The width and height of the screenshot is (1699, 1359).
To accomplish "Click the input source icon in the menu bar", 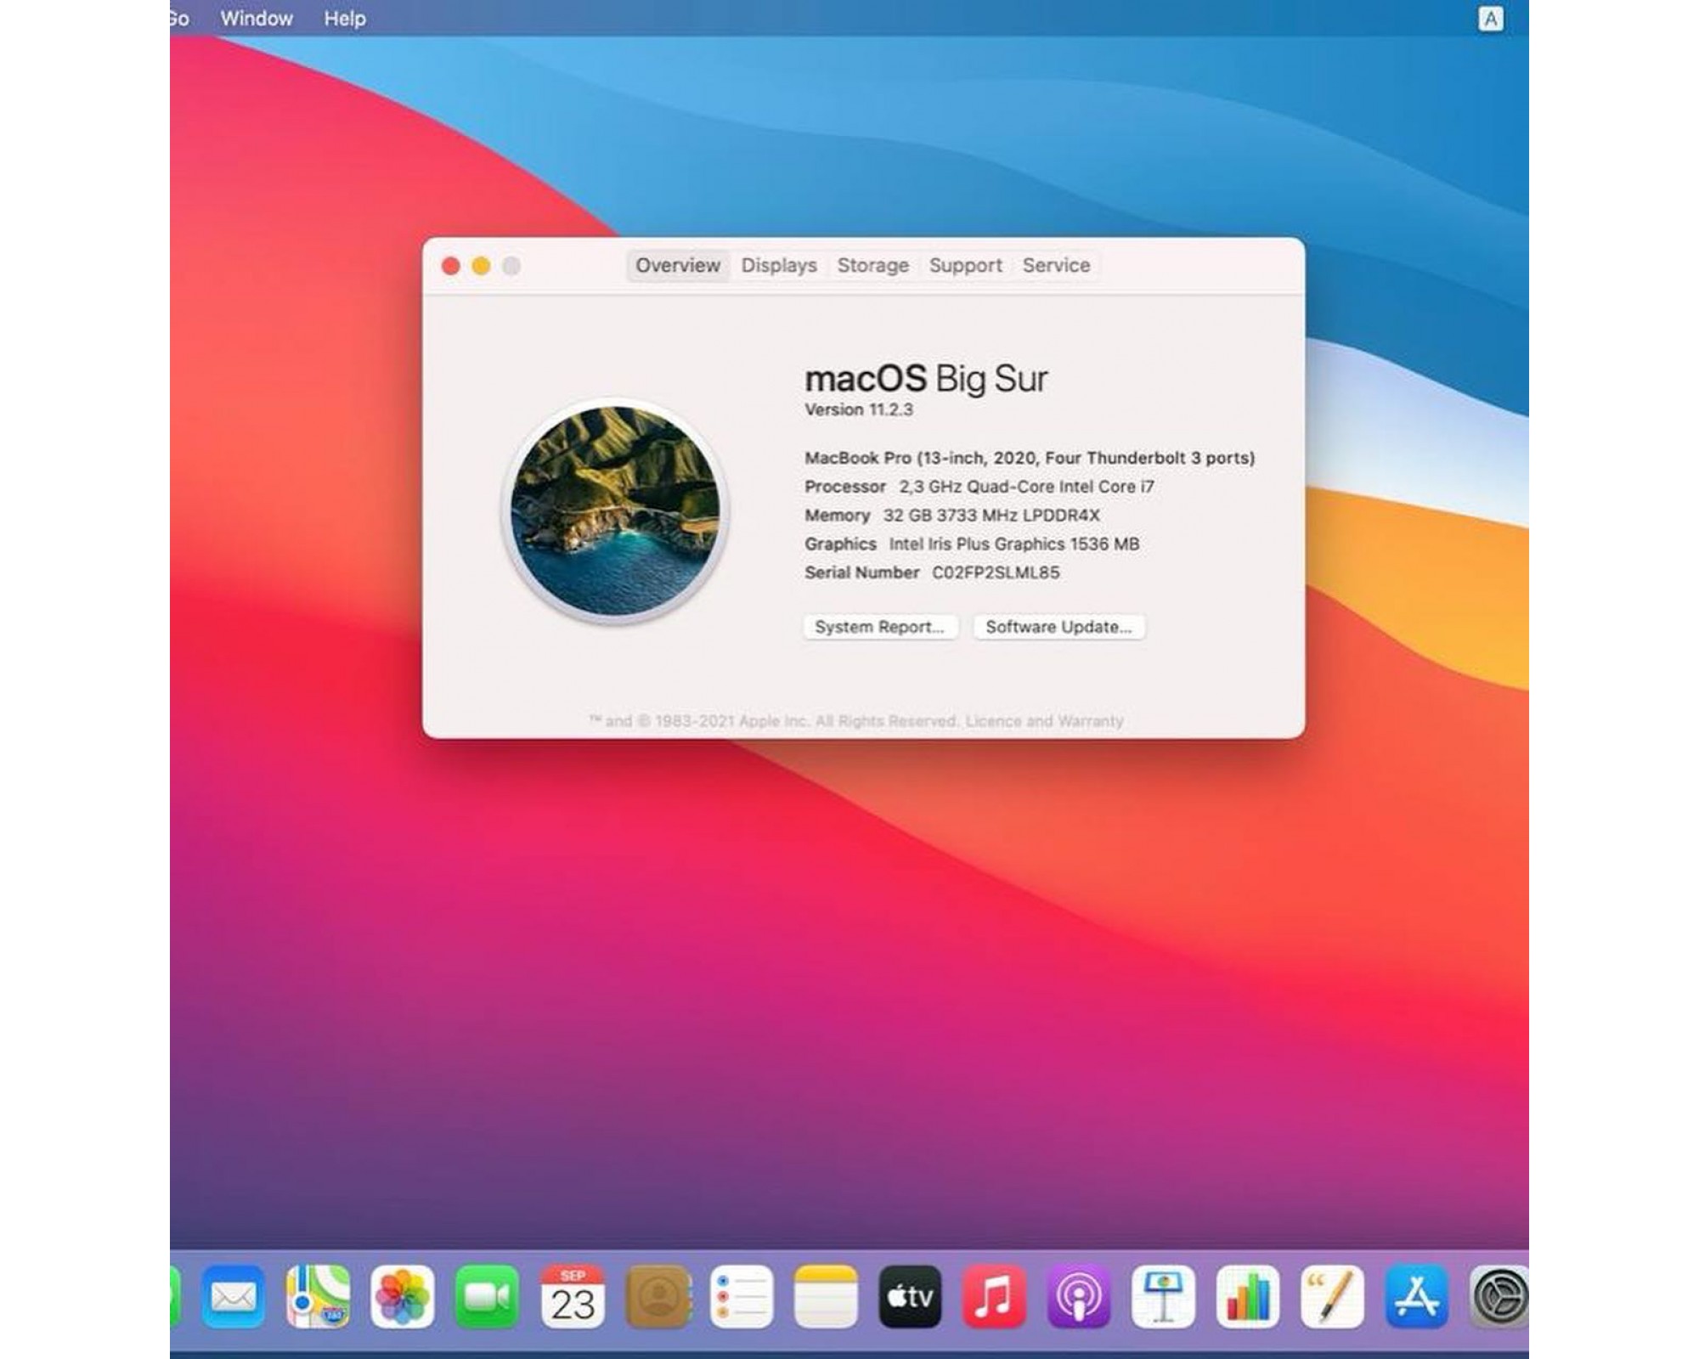I will pos(1490,19).
